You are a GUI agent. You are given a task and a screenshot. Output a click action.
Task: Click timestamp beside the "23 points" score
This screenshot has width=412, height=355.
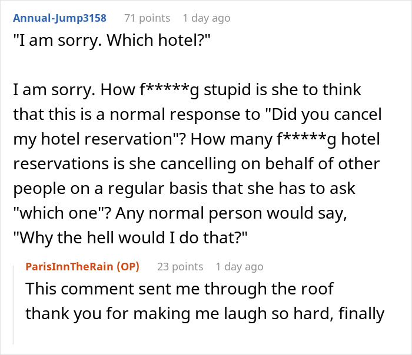tap(240, 266)
